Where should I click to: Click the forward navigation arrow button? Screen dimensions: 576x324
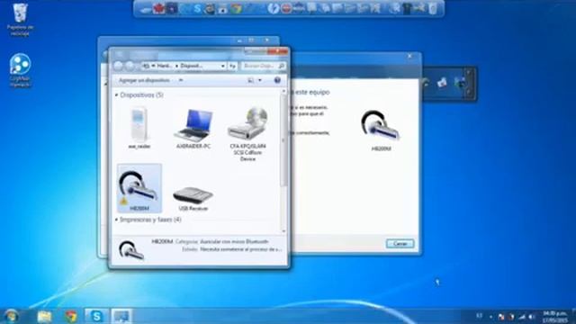click(x=130, y=66)
